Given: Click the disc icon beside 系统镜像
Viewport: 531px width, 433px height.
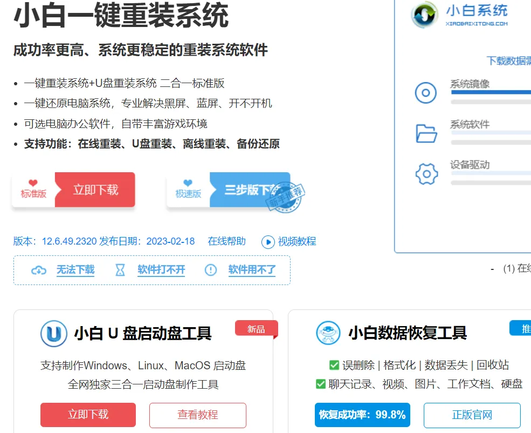Looking at the screenshot, I should coord(426,92).
